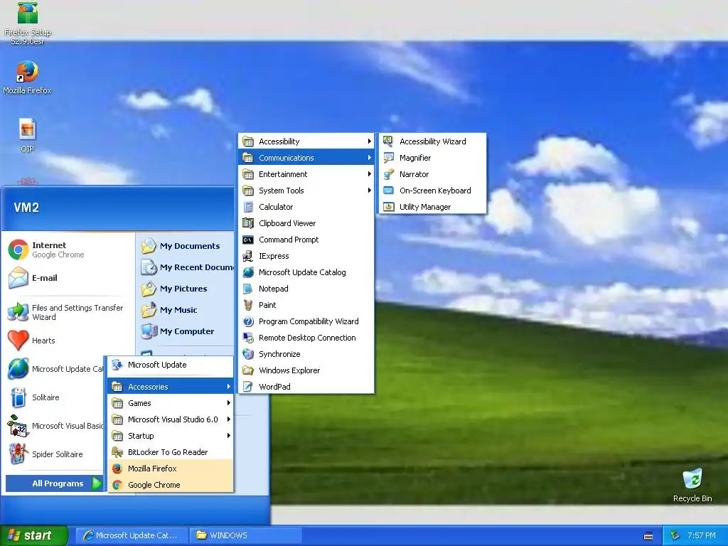Open Solitaire from Start menu

coord(55,397)
